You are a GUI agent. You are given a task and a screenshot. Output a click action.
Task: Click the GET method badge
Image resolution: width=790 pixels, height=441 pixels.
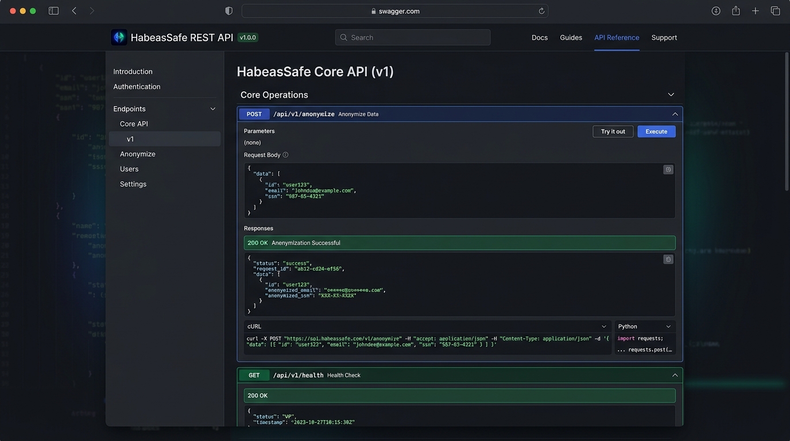click(254, 375)
